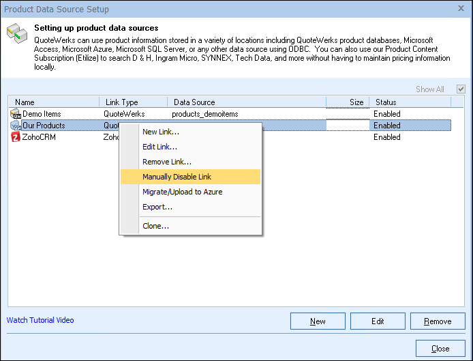The image size is (473, 361).
Task: Click Manually Disable Link option
Action: pyautogui.click(x=177, y=177)
